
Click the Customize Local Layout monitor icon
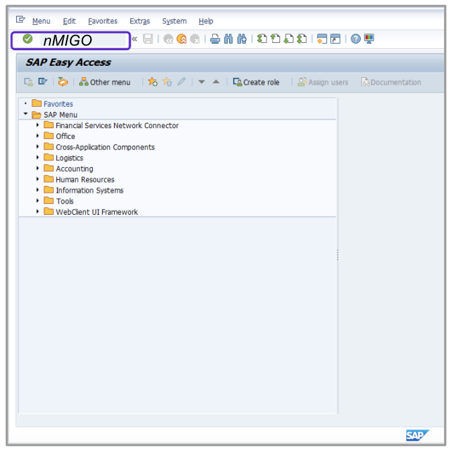point(369,39)
